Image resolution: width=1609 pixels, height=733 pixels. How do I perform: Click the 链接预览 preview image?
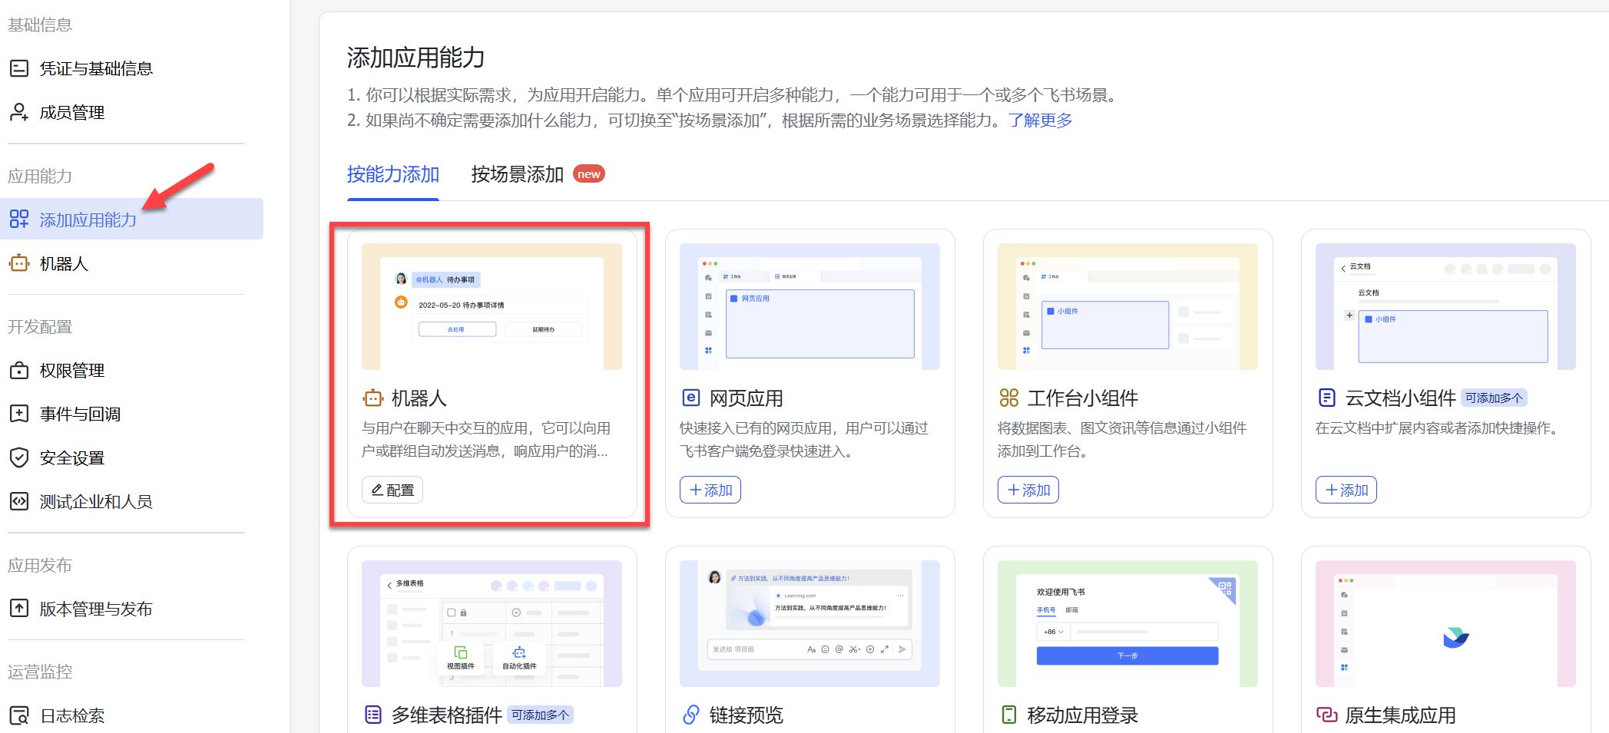pyautogui.click(x=809, y=623)
